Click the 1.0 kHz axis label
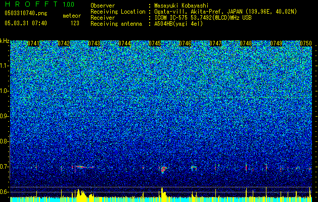Image resolution: width=318 pixels, height=202 pixels. pos(5,91)
